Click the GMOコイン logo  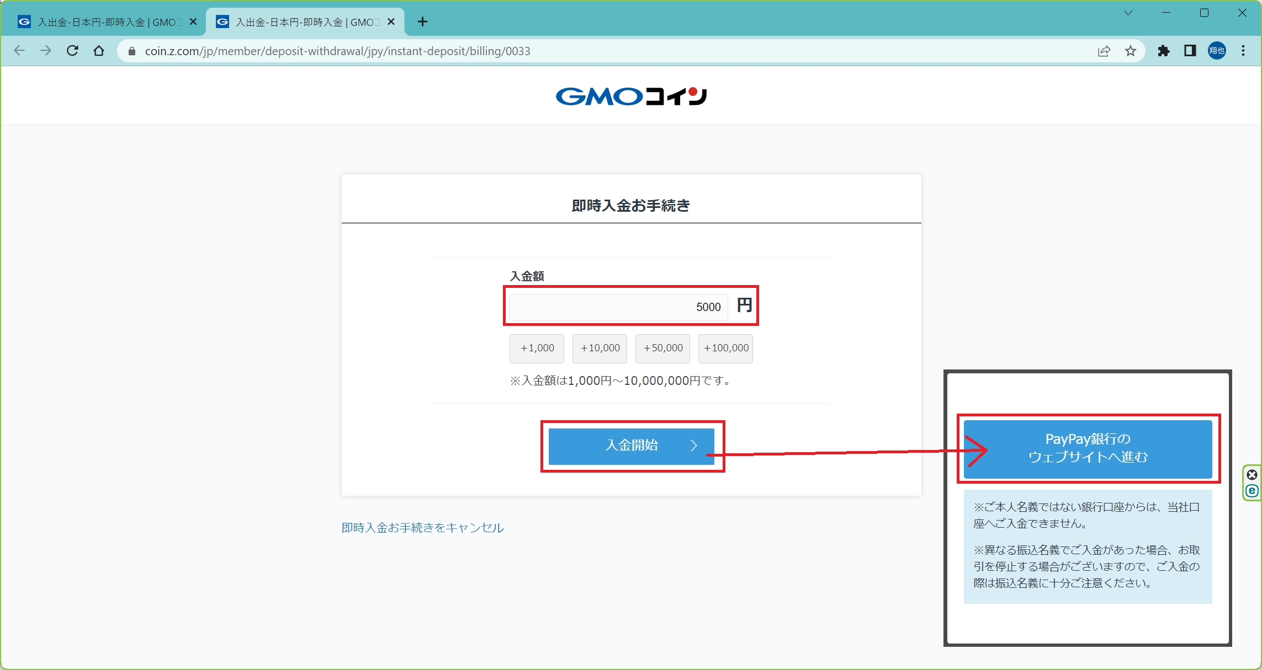click(631, 97)
